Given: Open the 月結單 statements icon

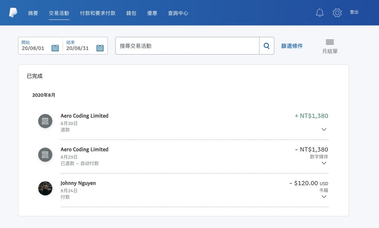Looking at the screenshot, I should [x=330, y=42].
